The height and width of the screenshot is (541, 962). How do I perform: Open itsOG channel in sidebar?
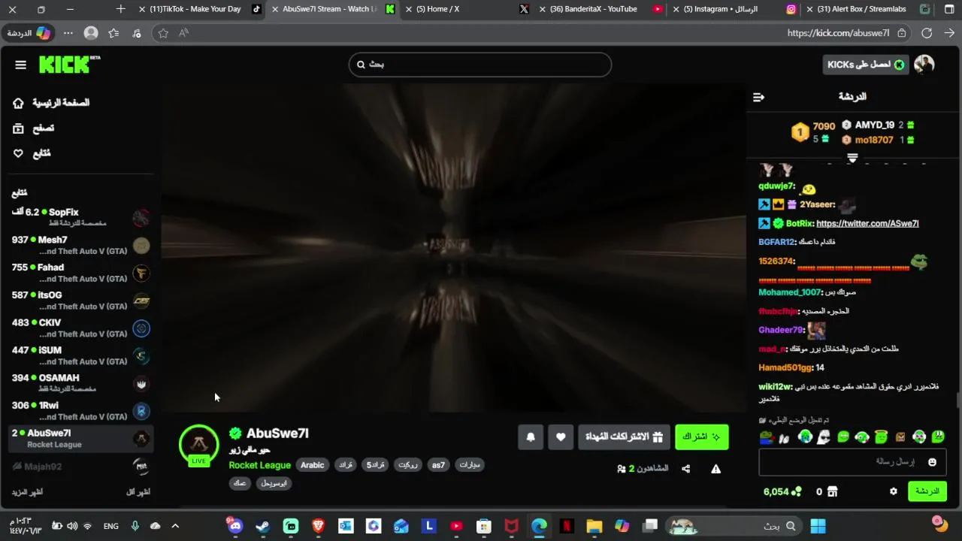coord(80,301)
